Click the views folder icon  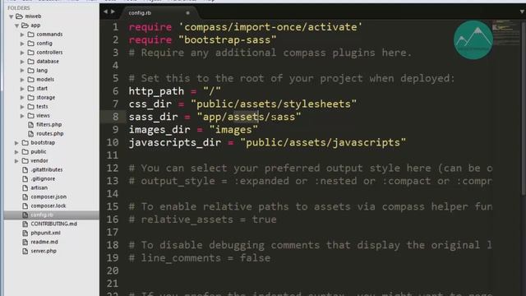[31, 116]
